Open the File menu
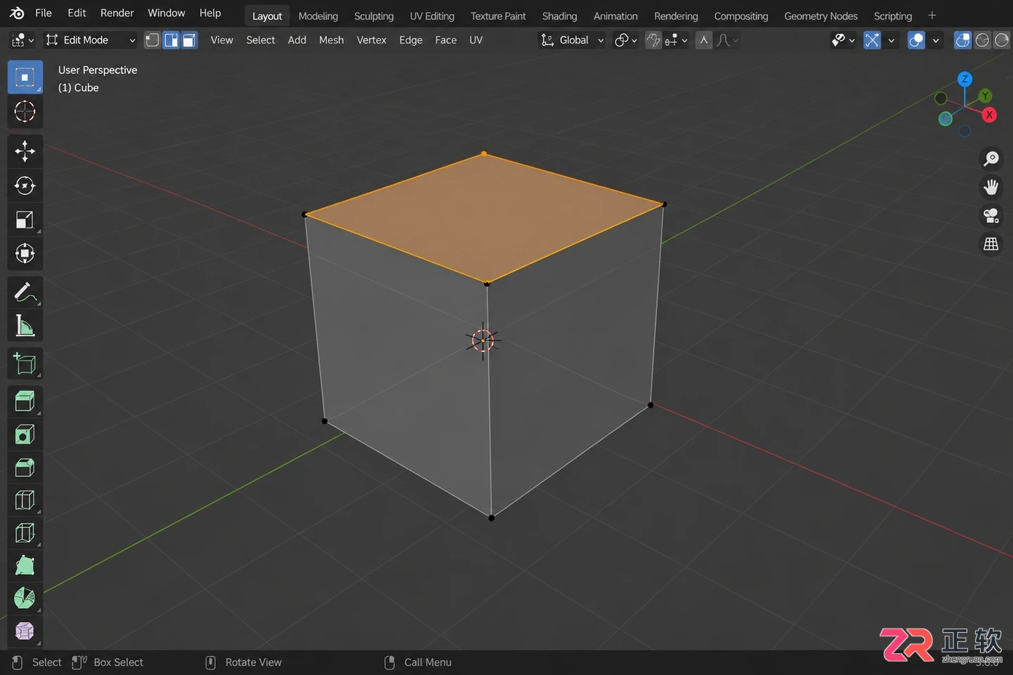This screenshot has height=675, width=1013. click(x=43, y=13)
